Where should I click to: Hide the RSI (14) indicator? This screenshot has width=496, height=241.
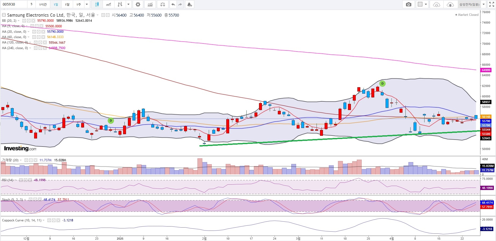click(21, 180)
